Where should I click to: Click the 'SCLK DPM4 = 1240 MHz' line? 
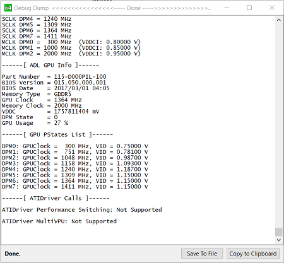click(37, 19)
